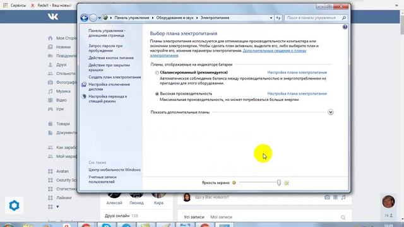Click the magnifier icon in Control Panel search

tap(343, 18)
